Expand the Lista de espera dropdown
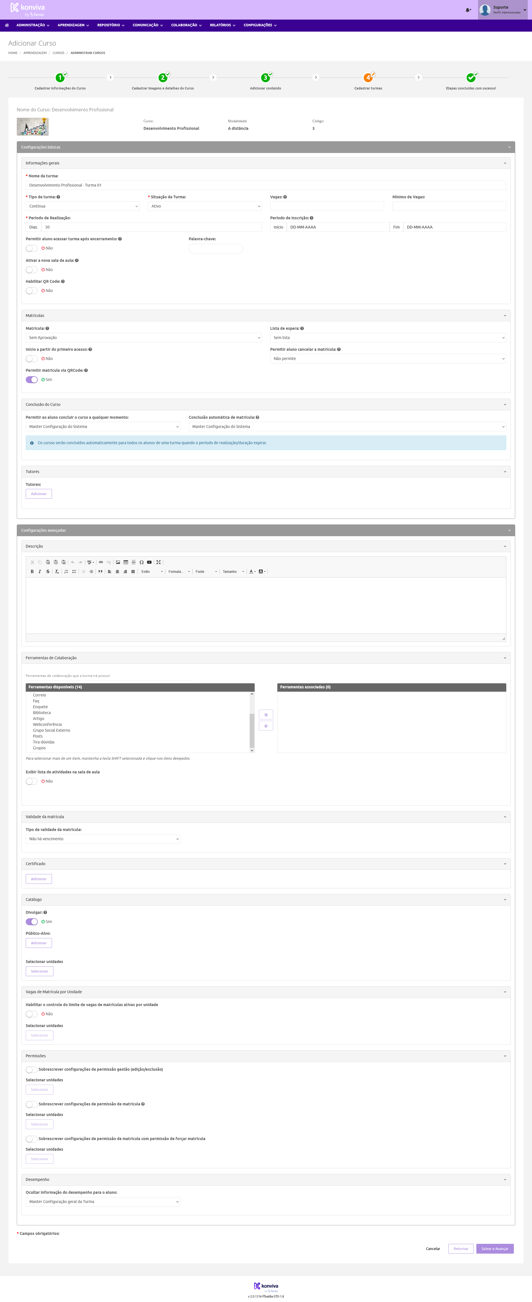Viewport: 532px width, 1302px height. [387, 338]
